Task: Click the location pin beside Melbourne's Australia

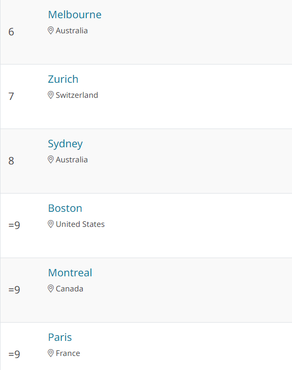Action: (50, 30)
